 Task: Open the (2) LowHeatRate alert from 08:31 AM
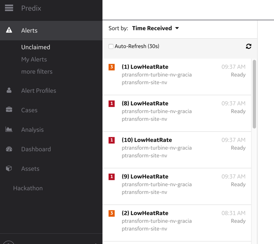pyautogui.click(x=145, y=213)
